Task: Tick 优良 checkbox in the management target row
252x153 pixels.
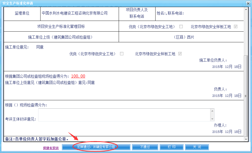Action: point(181,27)
